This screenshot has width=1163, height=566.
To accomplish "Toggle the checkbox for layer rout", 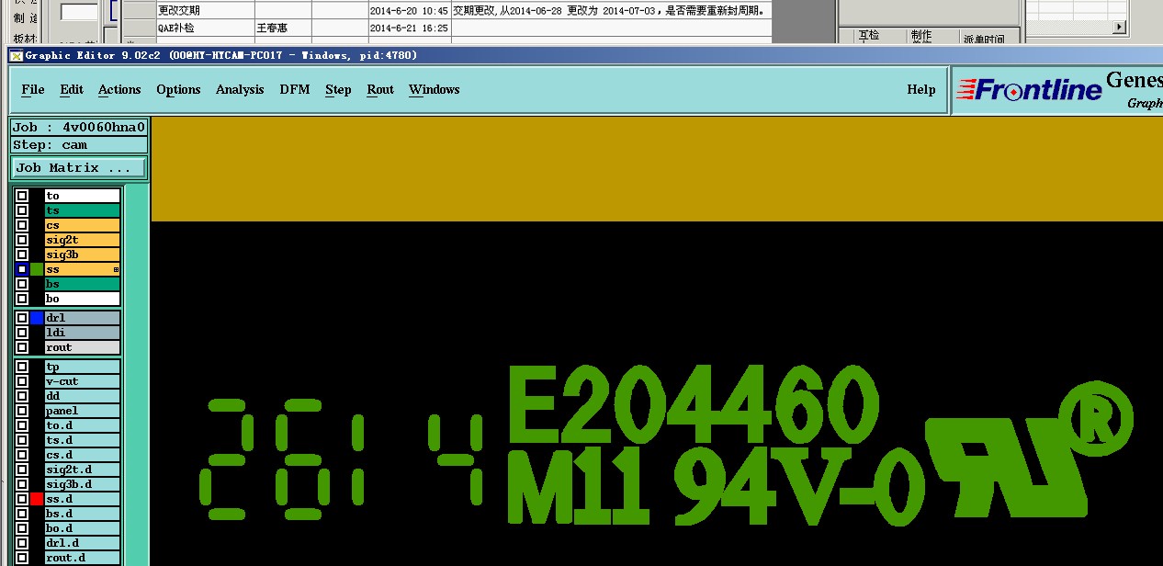I will point(22,347).
